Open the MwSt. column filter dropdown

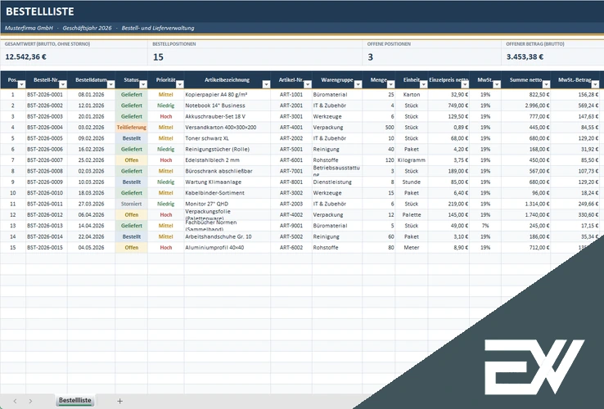tap(497, 84)
